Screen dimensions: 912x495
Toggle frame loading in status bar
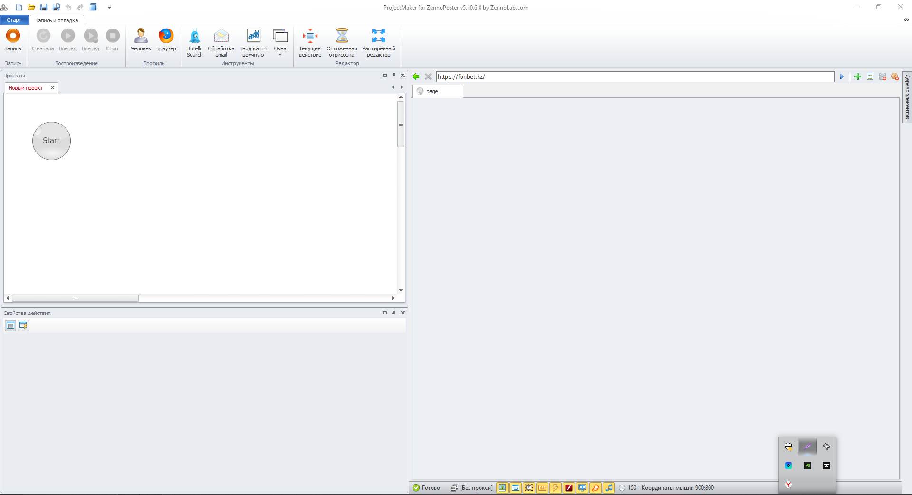tap(528, 488)
